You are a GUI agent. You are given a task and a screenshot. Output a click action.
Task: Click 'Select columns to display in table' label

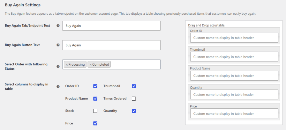tap(26, 87)
